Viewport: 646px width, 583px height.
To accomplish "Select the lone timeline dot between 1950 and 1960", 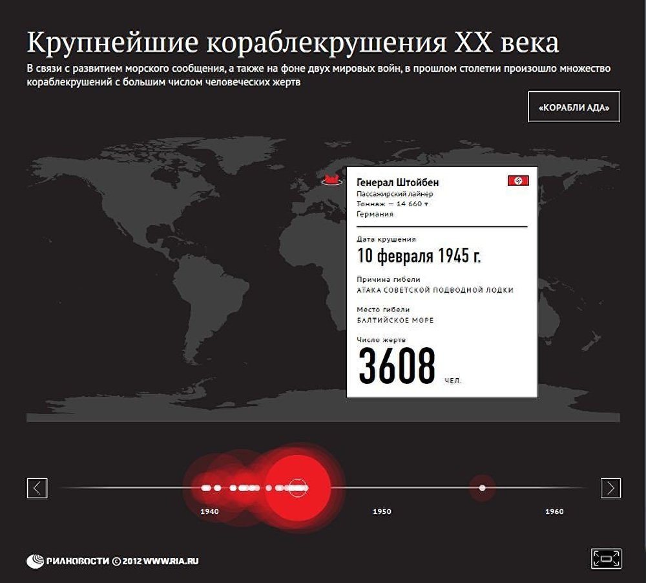I will (482, 488).
